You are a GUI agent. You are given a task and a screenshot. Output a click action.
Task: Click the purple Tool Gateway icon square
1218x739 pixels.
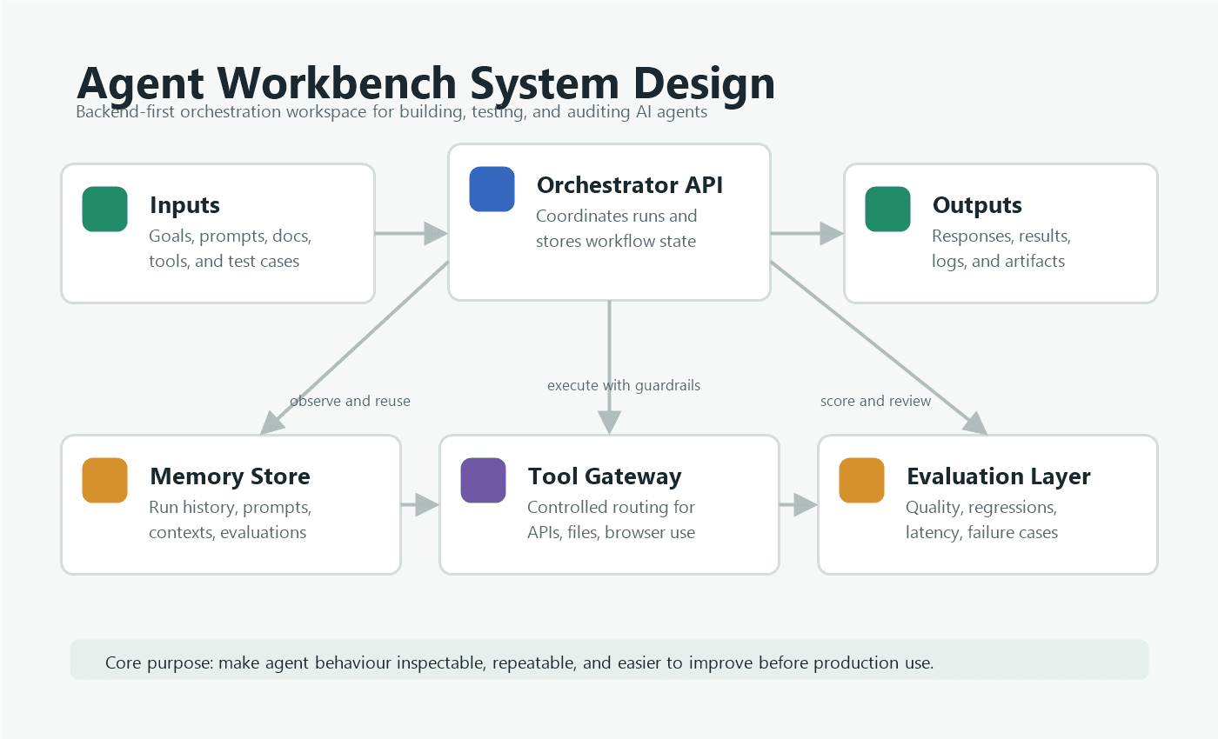coord(484,480)
